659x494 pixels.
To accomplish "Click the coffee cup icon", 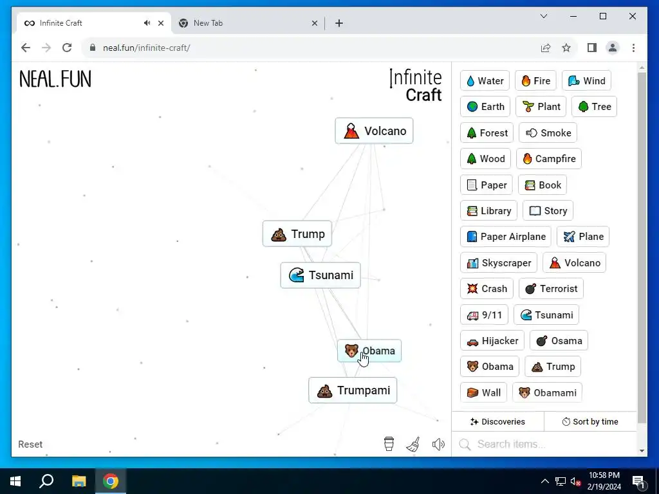I will coord(389,444).
